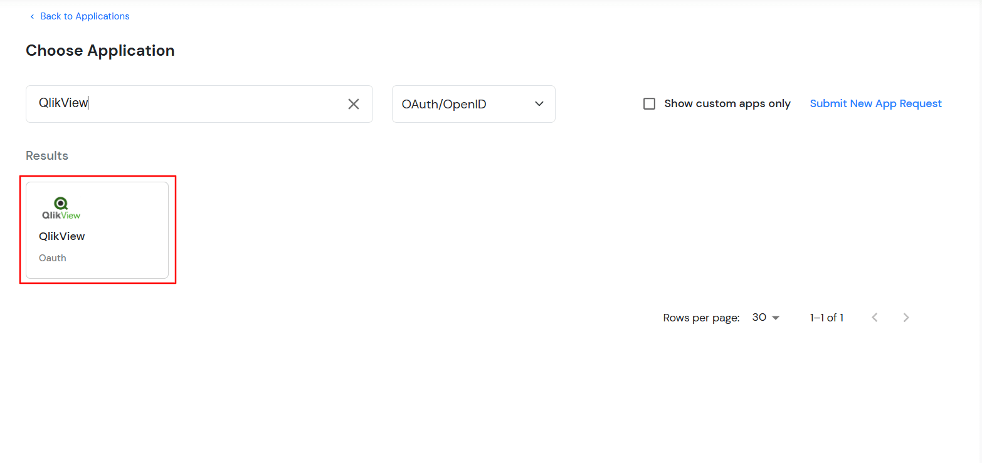Click the left pagination chevron

(874, 317)
